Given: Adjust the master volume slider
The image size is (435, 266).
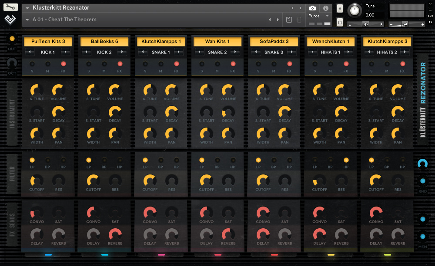Looking at the screenshot, I should (x=407, y=24).
